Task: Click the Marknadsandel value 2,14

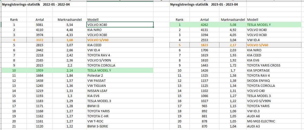Action: click(70, 71)
